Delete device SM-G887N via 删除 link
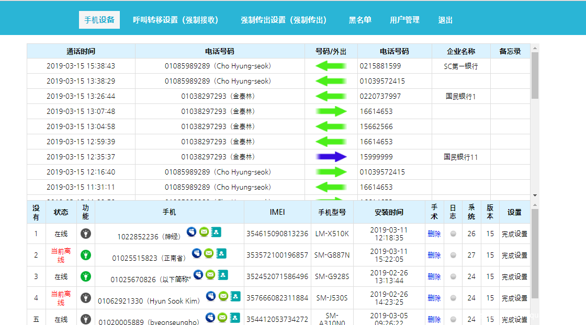Screen dimensions: 586x325 click(434, 255)
